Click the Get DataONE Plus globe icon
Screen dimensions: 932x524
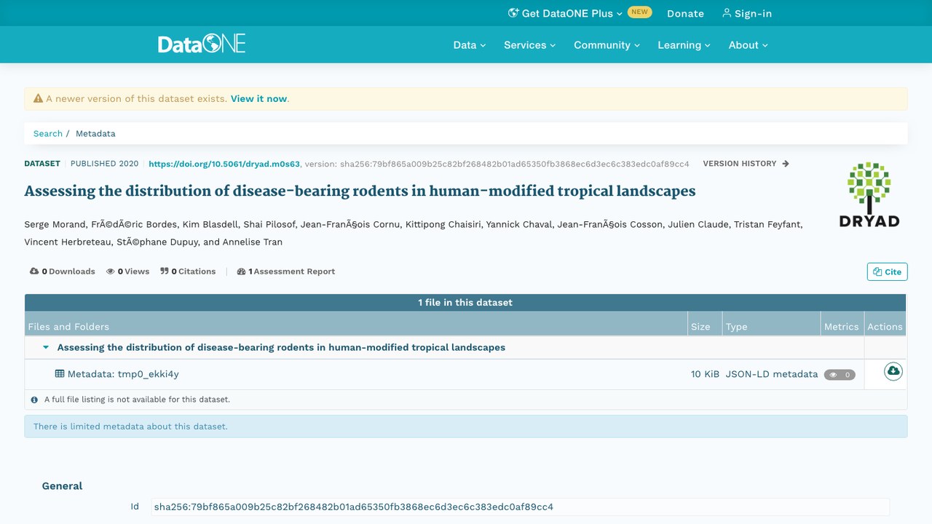[x=513, y=13]
